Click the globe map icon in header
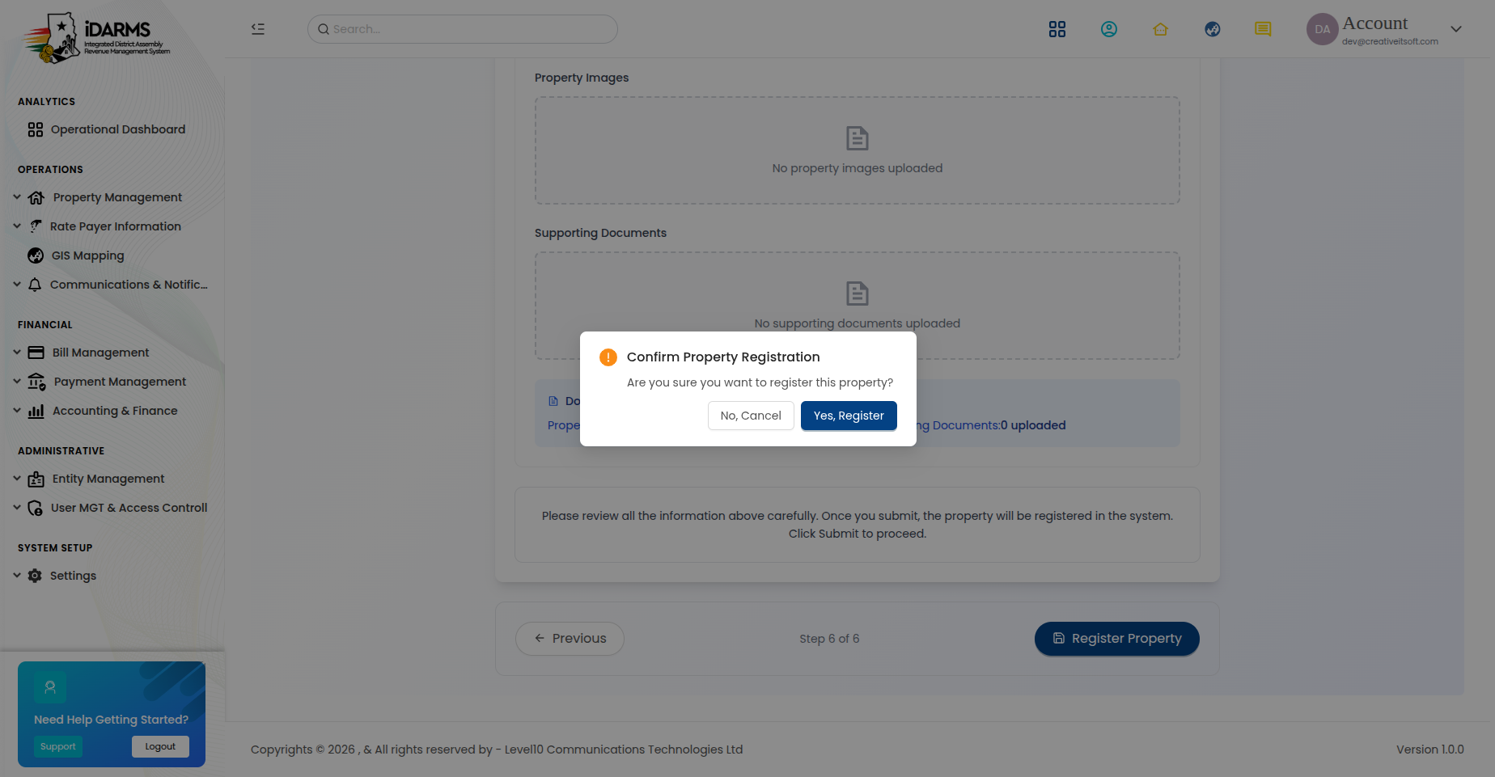 pos(1212,29)
